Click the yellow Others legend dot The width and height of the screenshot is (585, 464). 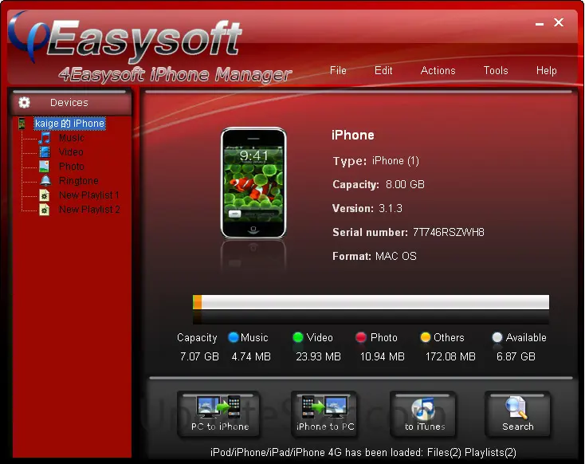(x=426, y=337)
